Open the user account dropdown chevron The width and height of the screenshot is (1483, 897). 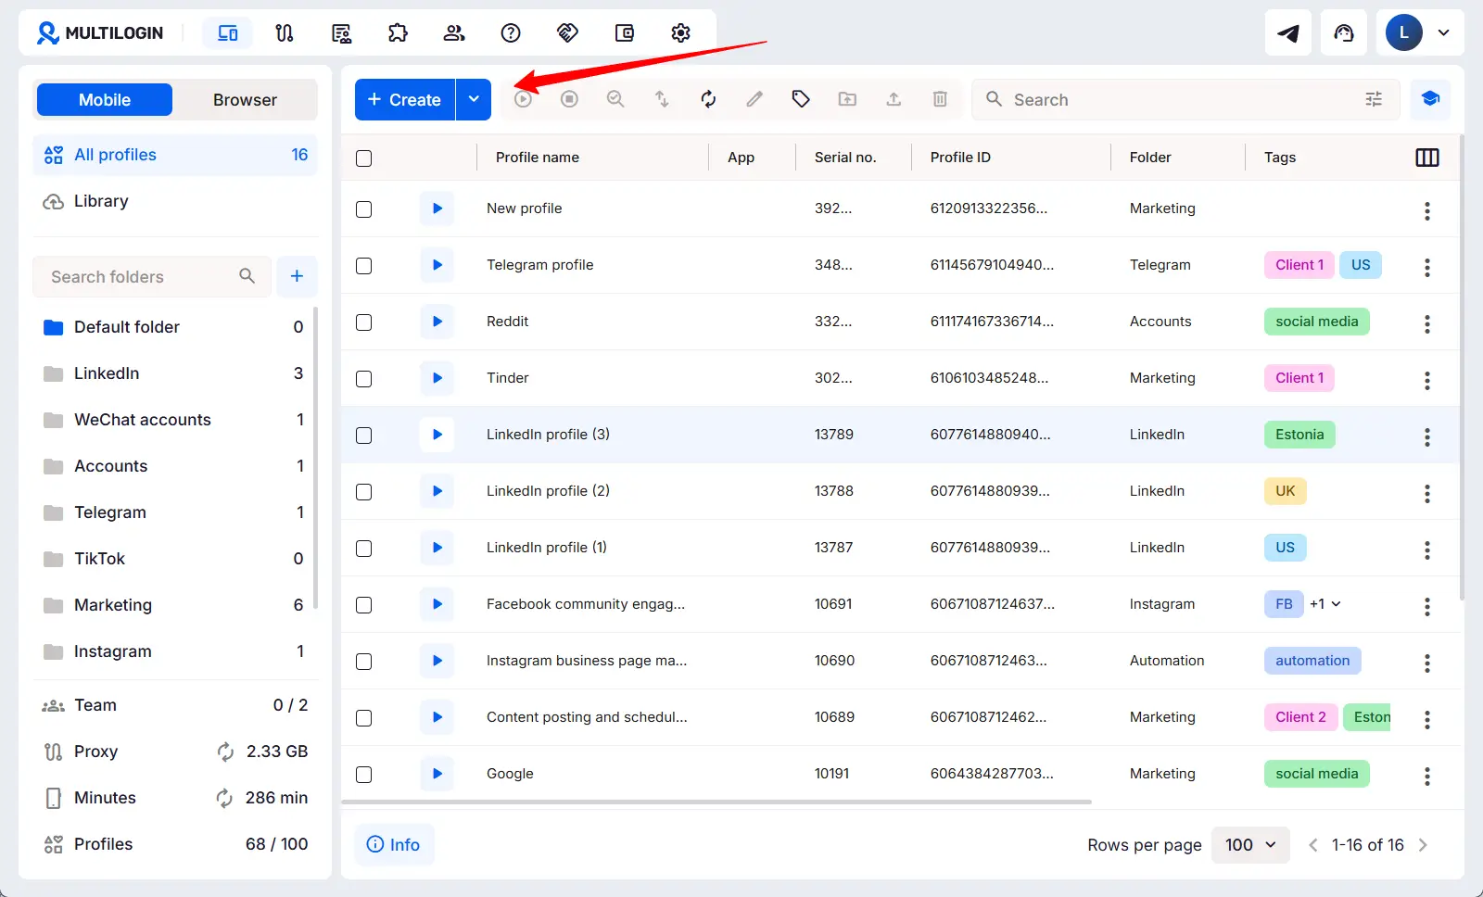pos(1443,33)
